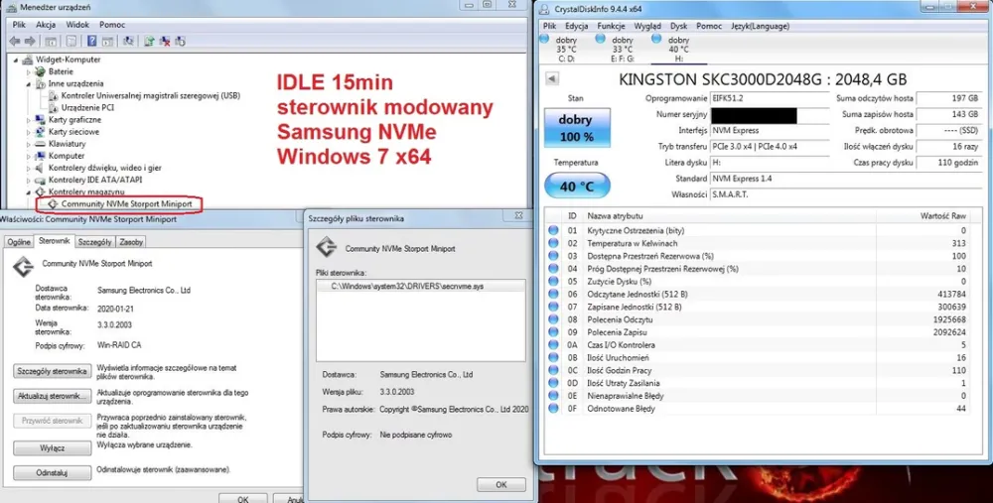This screenshot has height=503, width=993.
Task: Switch to the Ogólne properties tab
Action: tap(19, 242)
